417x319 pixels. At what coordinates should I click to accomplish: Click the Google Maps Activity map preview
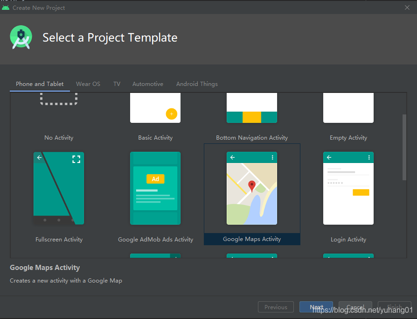(252, 188)
